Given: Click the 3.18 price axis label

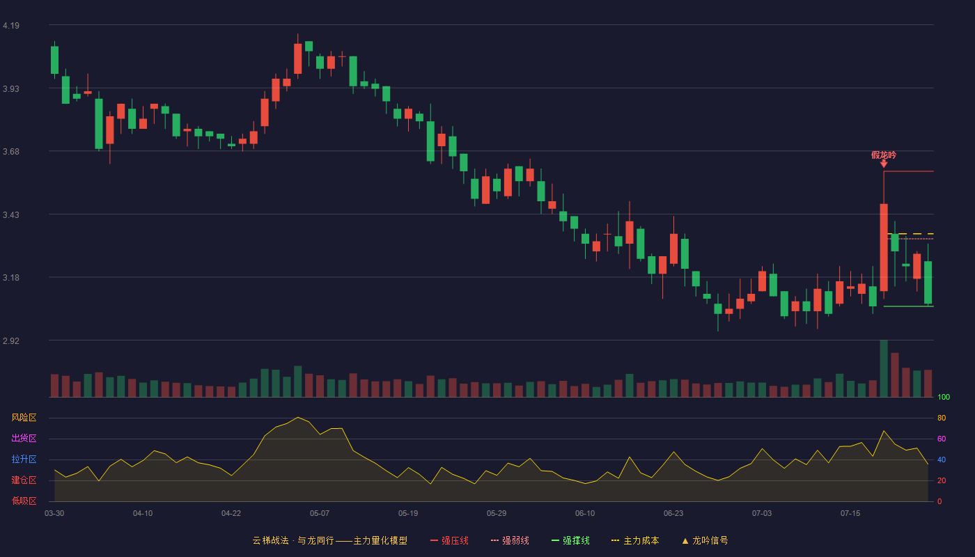Looking at the screenshot, I should (11, 278).
